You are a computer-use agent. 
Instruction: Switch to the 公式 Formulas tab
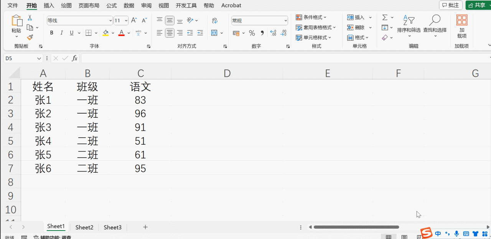tap(112, 5)
